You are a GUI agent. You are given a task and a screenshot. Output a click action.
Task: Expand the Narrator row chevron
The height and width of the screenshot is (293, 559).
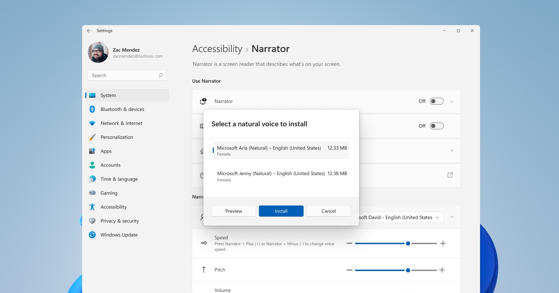pos(452,102)
